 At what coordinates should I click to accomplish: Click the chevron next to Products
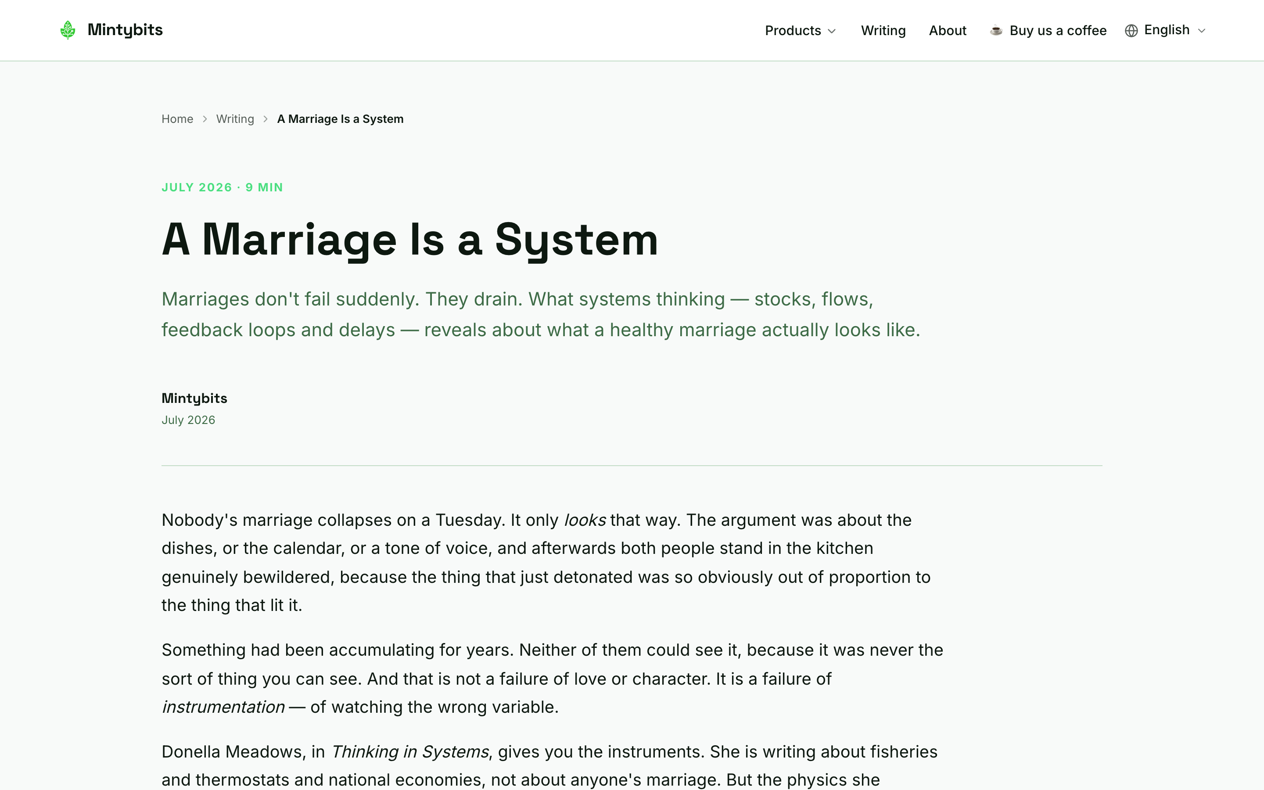pyautogui.click(x=832, y=31)
